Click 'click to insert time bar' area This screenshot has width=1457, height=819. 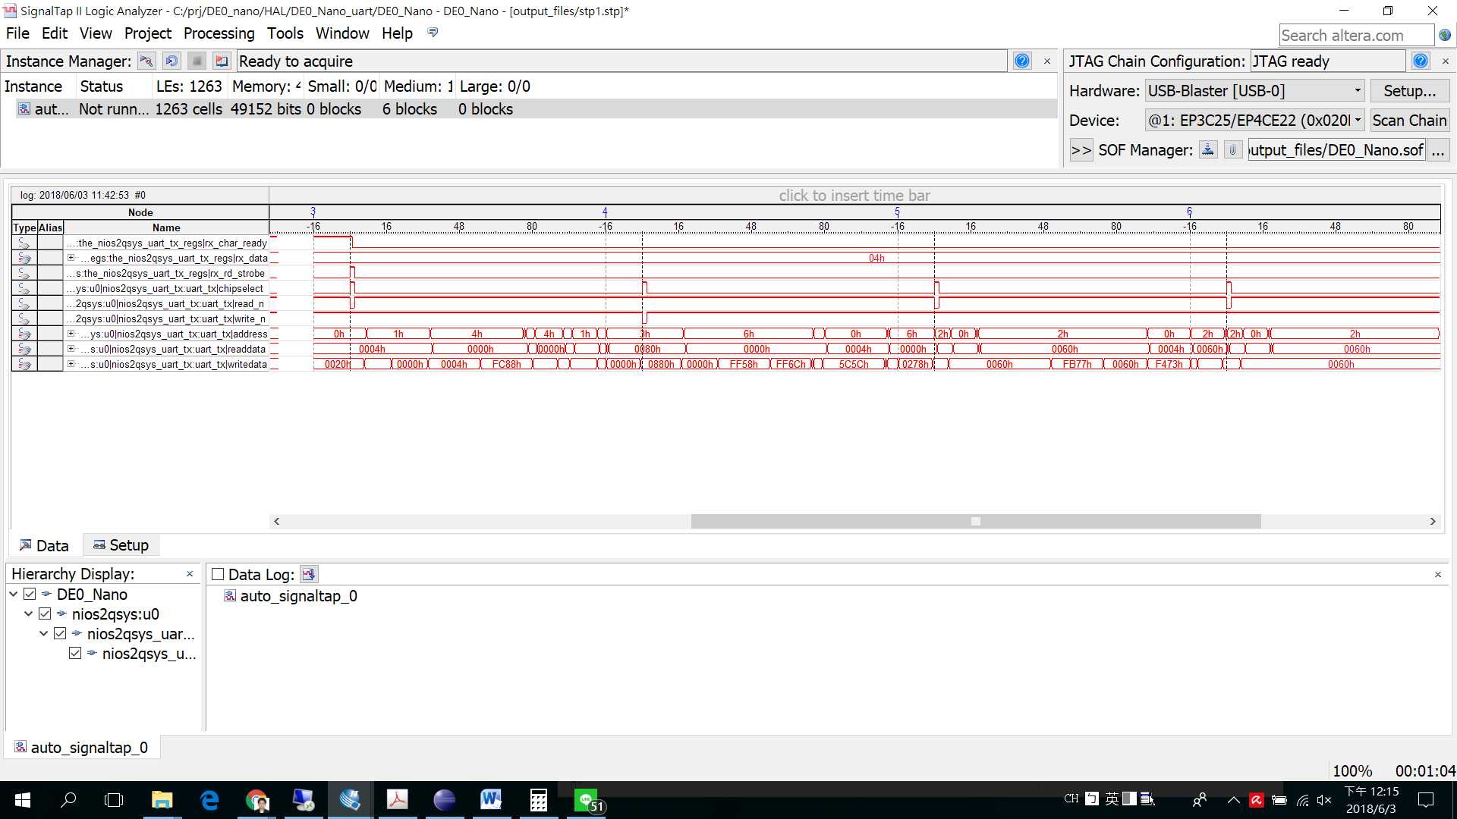pos(854,196)
